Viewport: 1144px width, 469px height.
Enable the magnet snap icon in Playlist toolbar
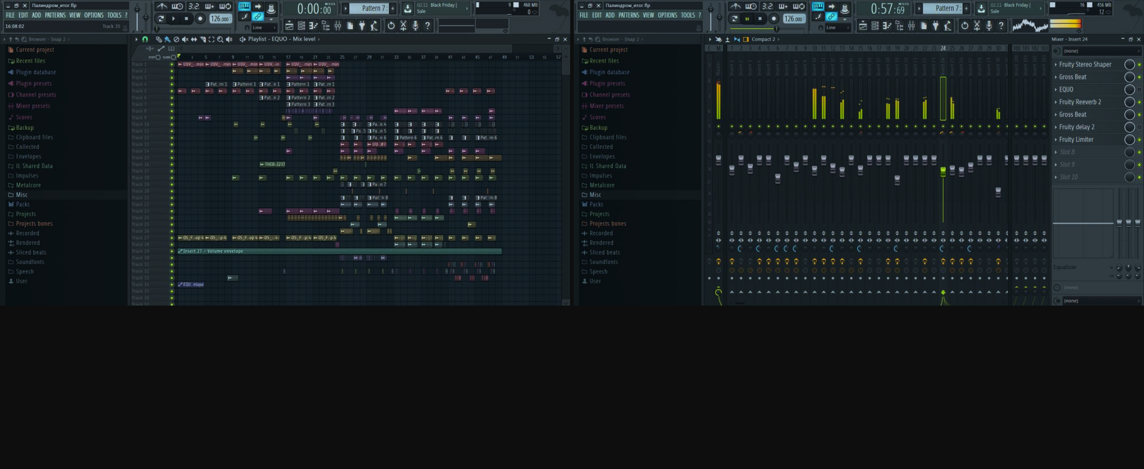pyautogui.click(x=145, y=39)
